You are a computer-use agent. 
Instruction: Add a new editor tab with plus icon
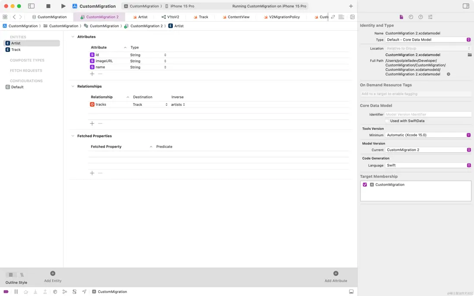[351, 6]
